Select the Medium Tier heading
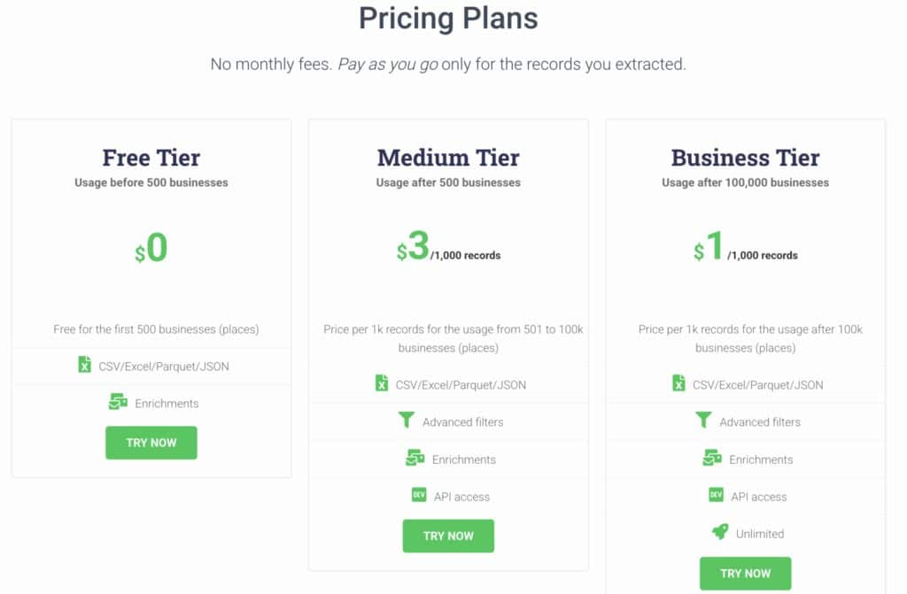 (x=448, y=158)
